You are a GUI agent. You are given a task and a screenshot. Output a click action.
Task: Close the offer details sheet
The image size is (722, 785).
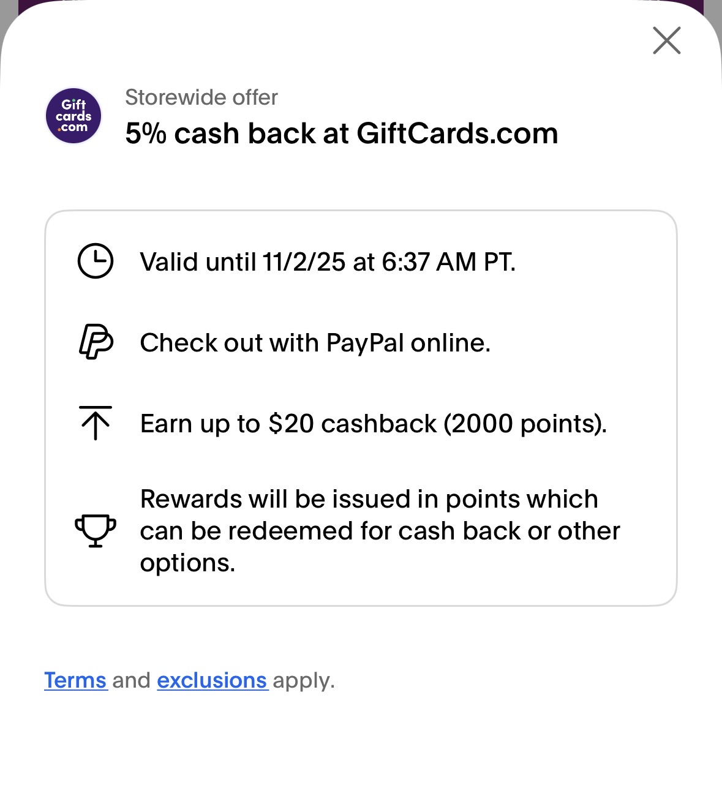(666, 41)
